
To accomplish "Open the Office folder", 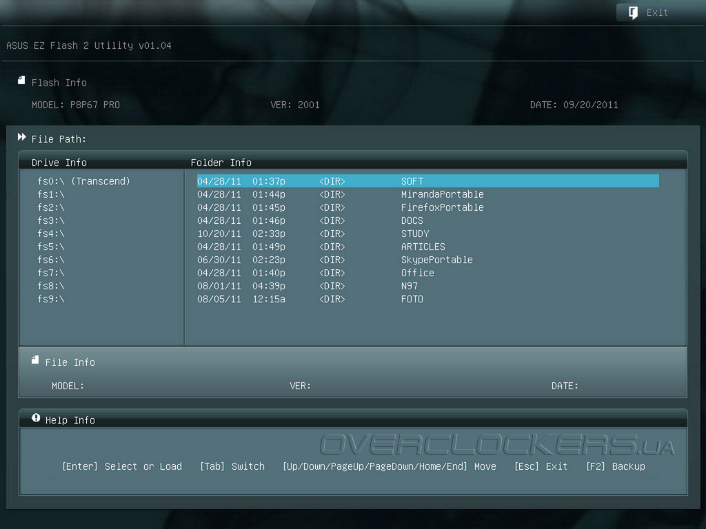I will tap(427, 273).
